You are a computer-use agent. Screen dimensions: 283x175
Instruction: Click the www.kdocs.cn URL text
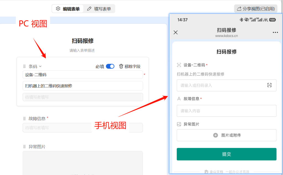pos(227,36)
